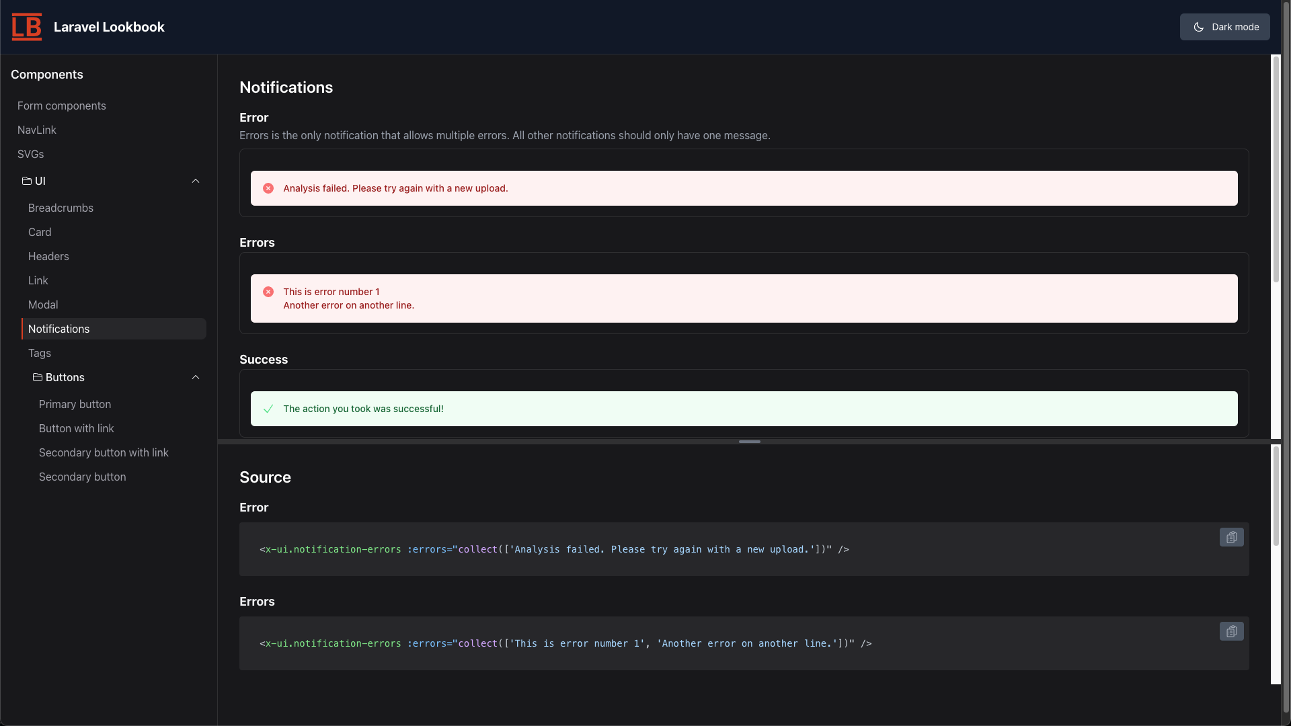Open Form components in sidebar
Screen dimensions: 1291x726
[x=62, y=106]
